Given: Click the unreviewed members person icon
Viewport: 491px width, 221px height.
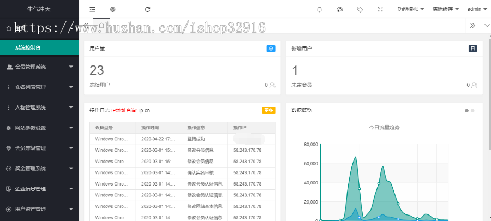Looking at the screenshot, I should [474, 85].
